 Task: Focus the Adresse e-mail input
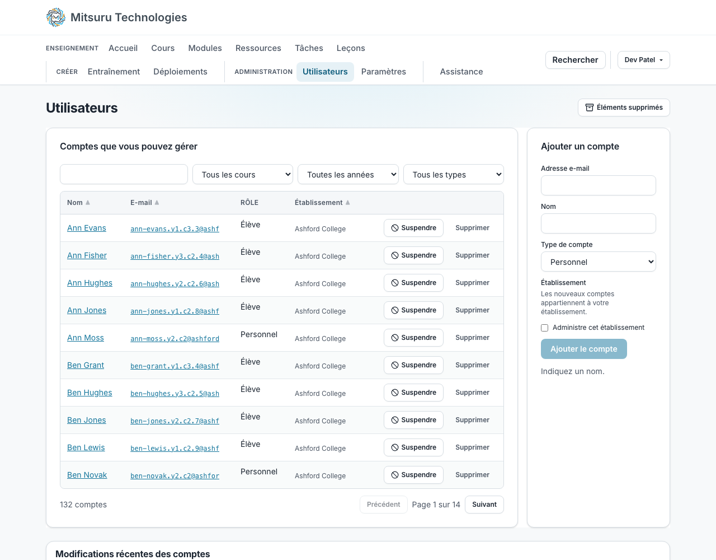tap(598, 185)
